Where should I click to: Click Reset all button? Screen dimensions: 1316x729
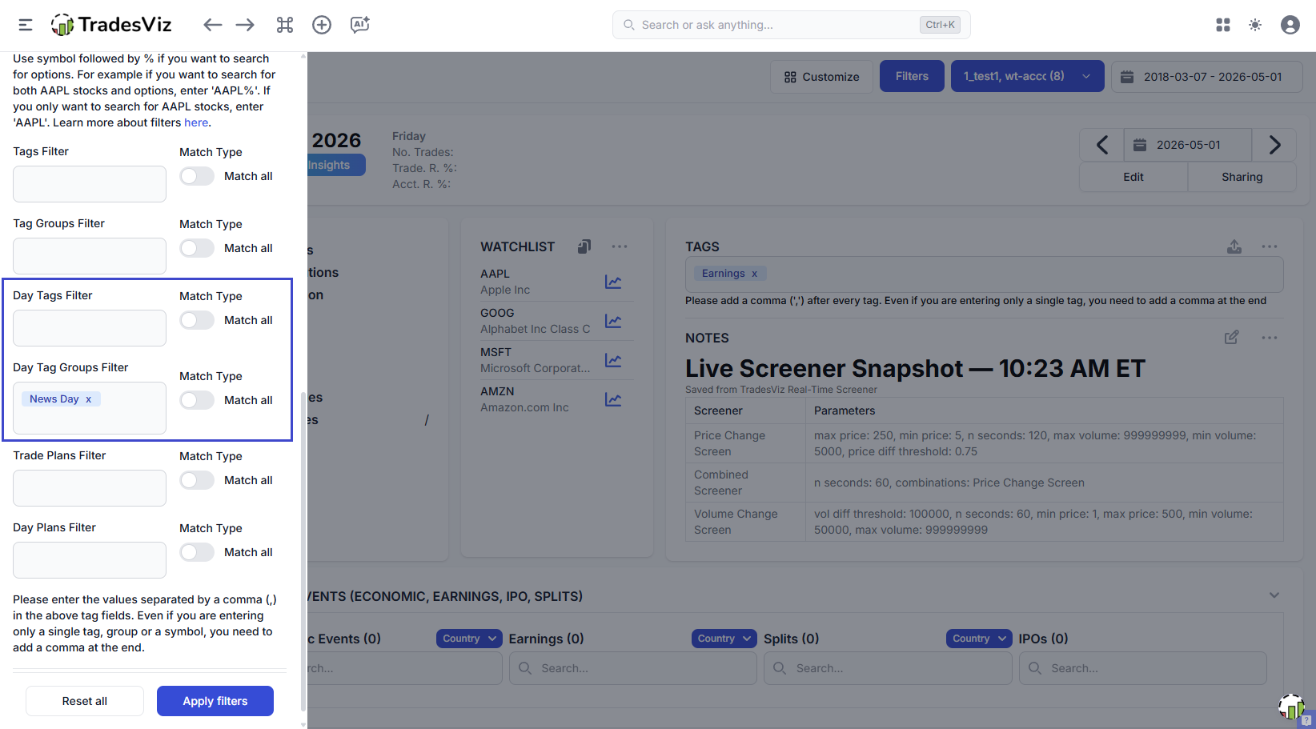click(x=85, y=701)
